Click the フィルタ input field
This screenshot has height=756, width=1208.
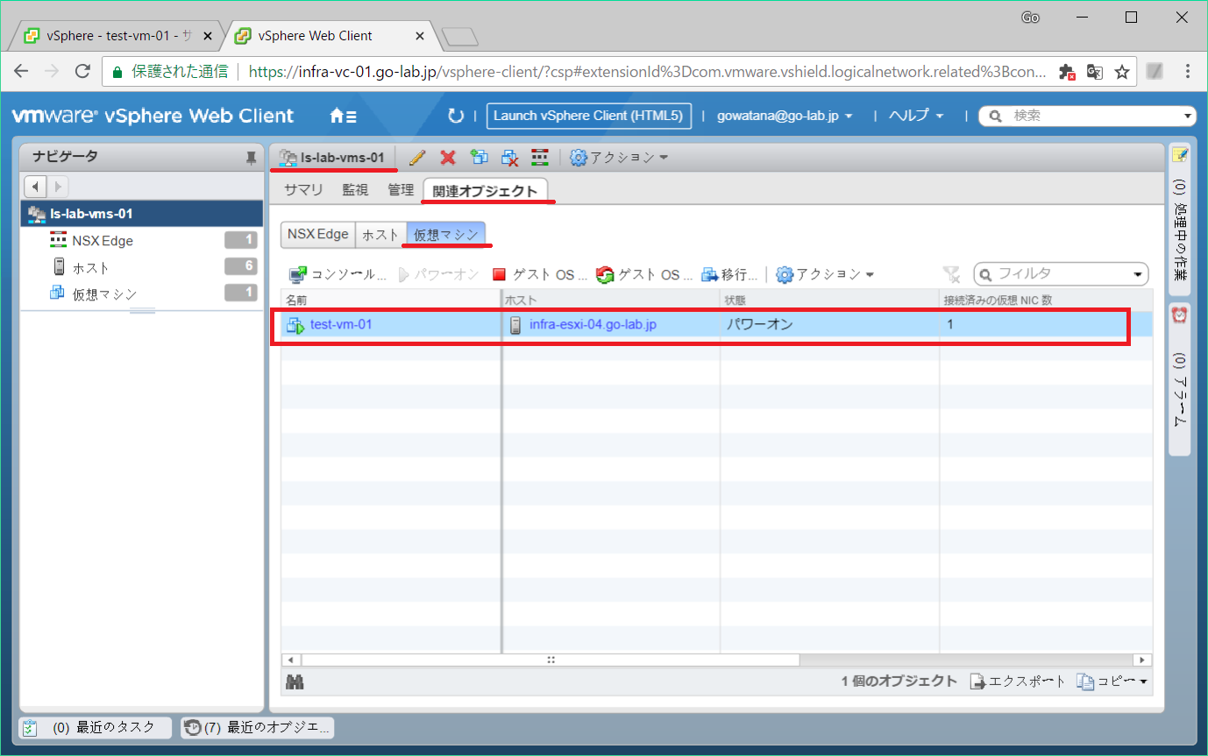[1061, 274]
